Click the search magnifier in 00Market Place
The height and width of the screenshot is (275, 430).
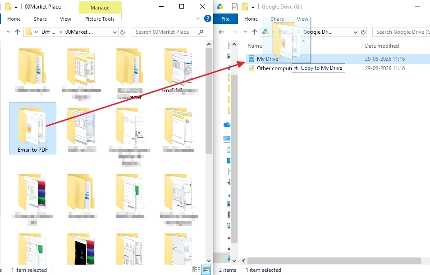[x=201, y=32]
